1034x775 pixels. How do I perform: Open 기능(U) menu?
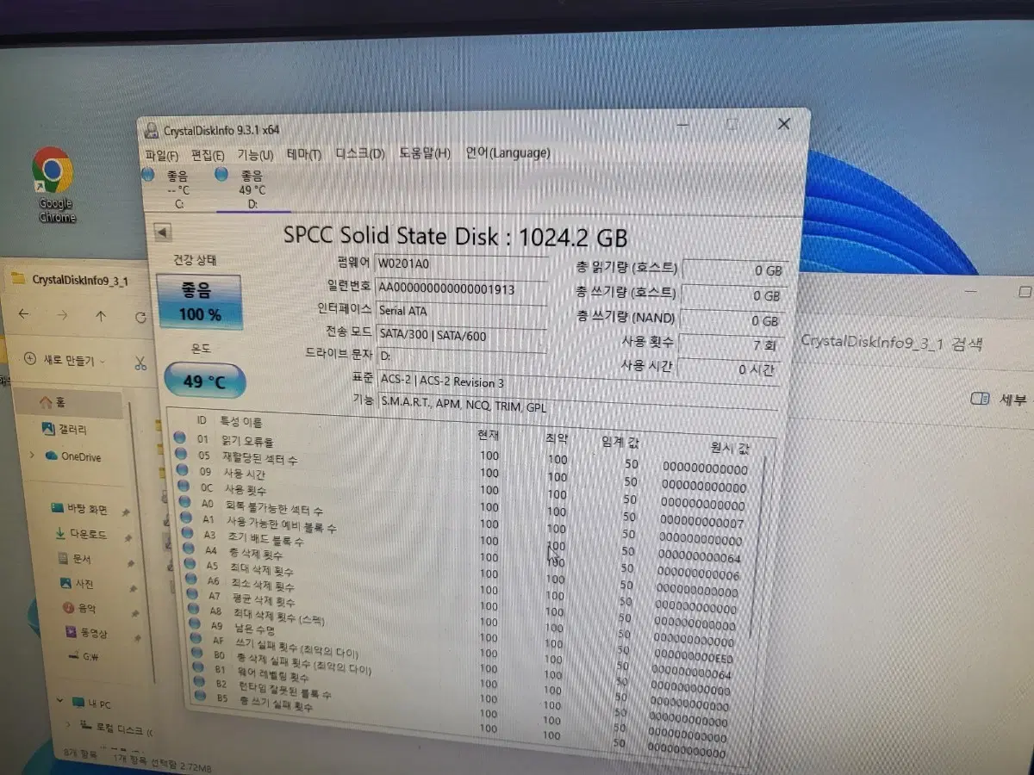tap(255, 155)
